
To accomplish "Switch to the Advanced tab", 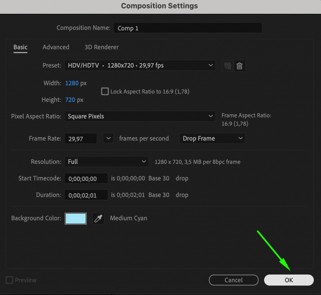I will (x=56, y=47).
